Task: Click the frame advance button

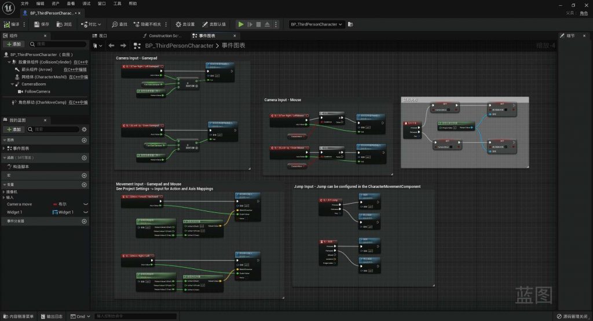Action: (250, 24)
